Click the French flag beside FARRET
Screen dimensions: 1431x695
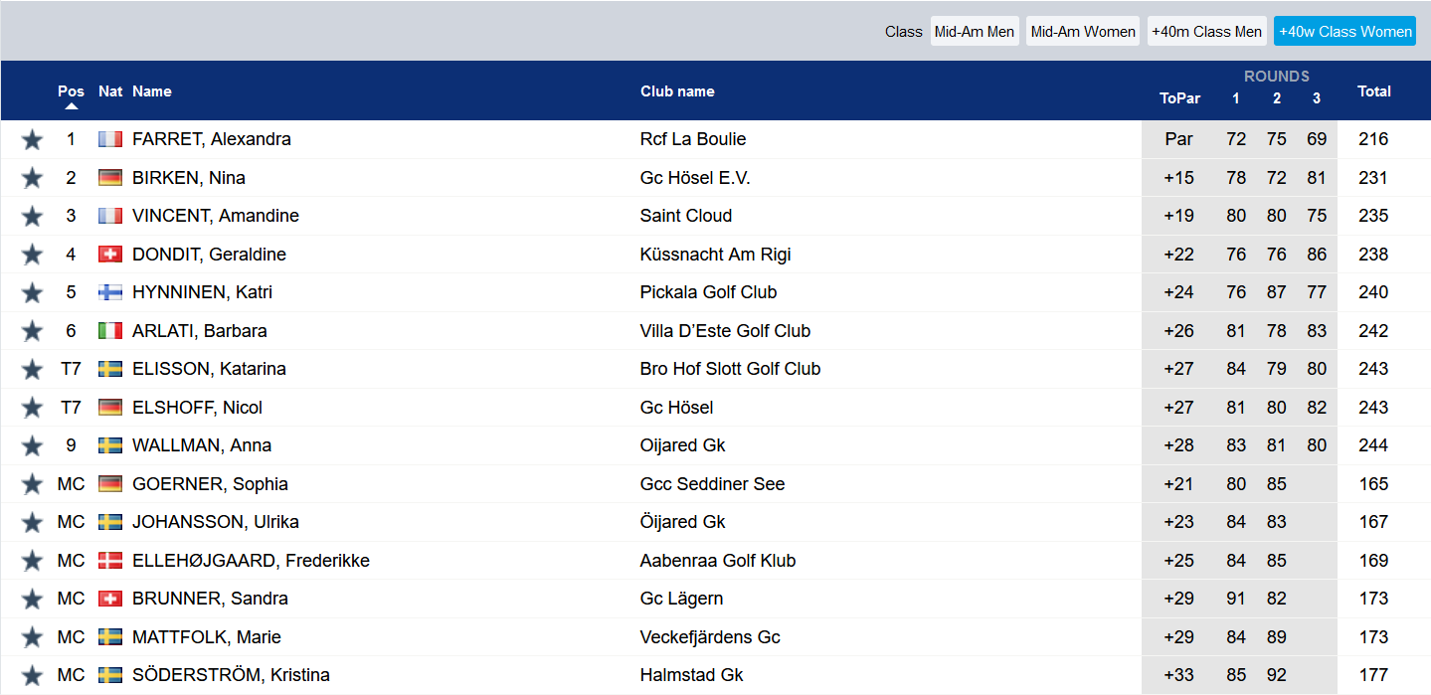(110, 139)
